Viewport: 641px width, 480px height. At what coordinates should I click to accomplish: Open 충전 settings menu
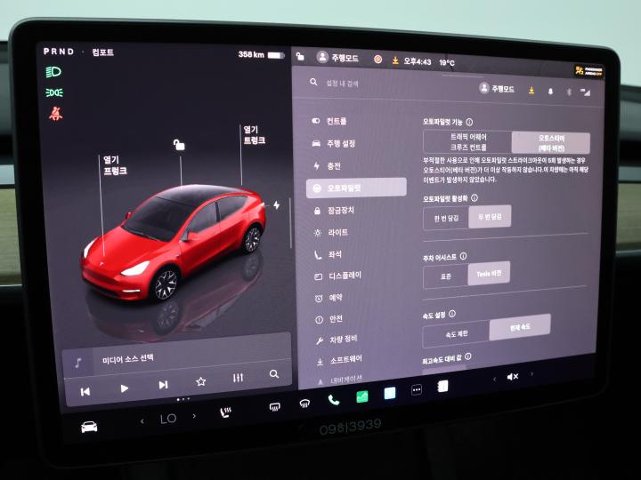point(333,166)
